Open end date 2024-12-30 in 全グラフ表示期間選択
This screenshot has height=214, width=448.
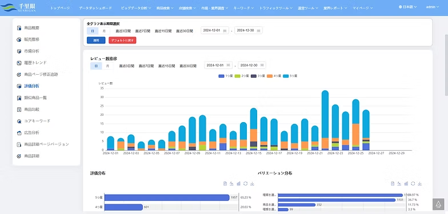[249, 31]
